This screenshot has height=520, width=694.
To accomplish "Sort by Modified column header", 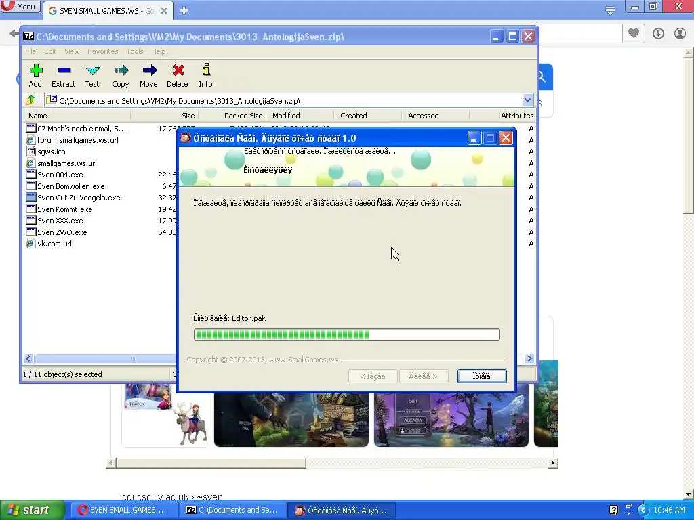I will point(300,116).
